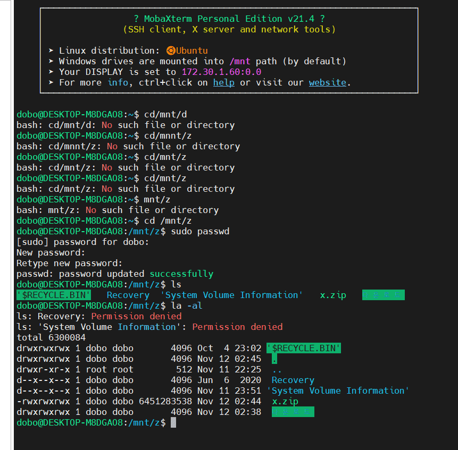Click the size "512" in the root row
Screen dimensions: 458x450
click(184, 369)
